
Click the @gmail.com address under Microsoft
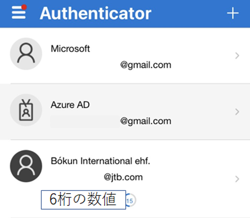tap(146, 65)
